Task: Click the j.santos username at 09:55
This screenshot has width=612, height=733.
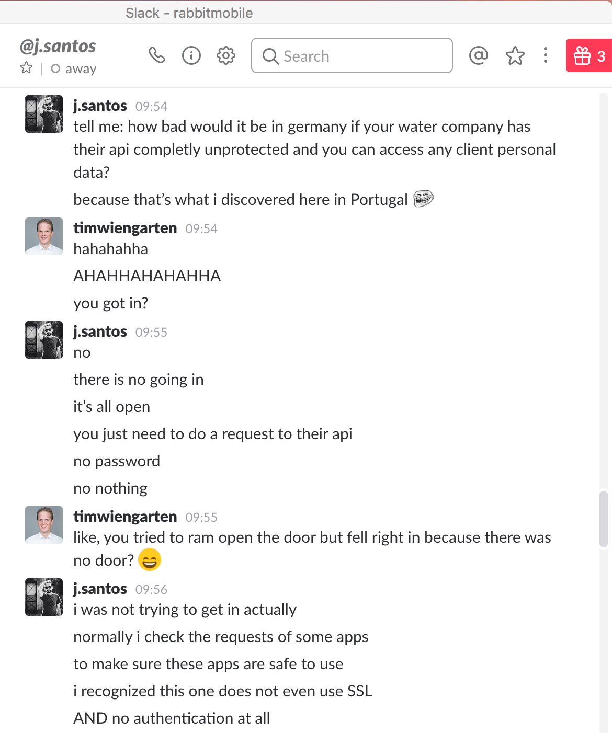Action: tap(100, 331)
